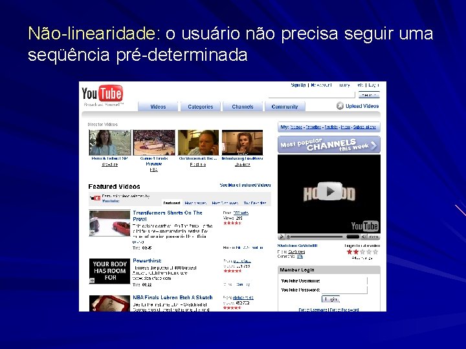Open the woman reporter director video thumbnail
The height and width of the screenshot is (349, 466).
[110, 142]
